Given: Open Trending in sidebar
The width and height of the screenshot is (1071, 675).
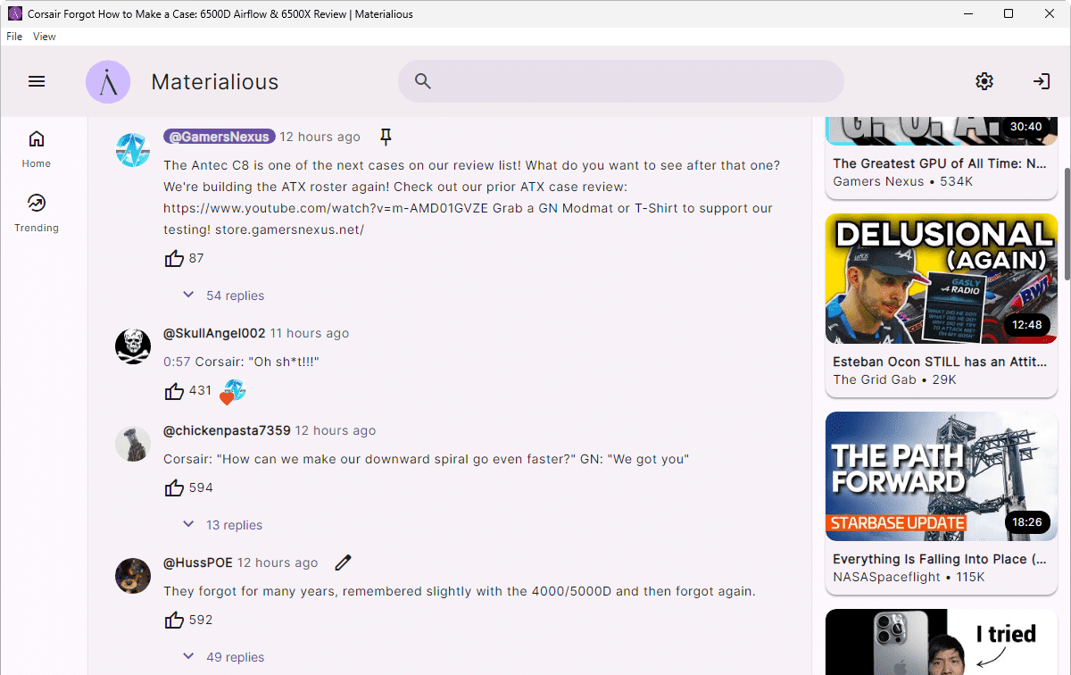Looking at the screenshot, I should [37, 213].
